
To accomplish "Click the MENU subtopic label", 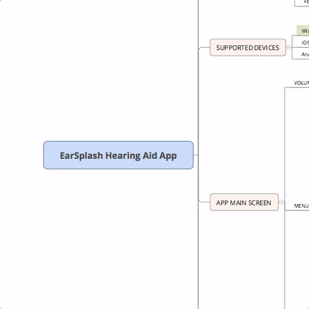I will coord(301,206).
